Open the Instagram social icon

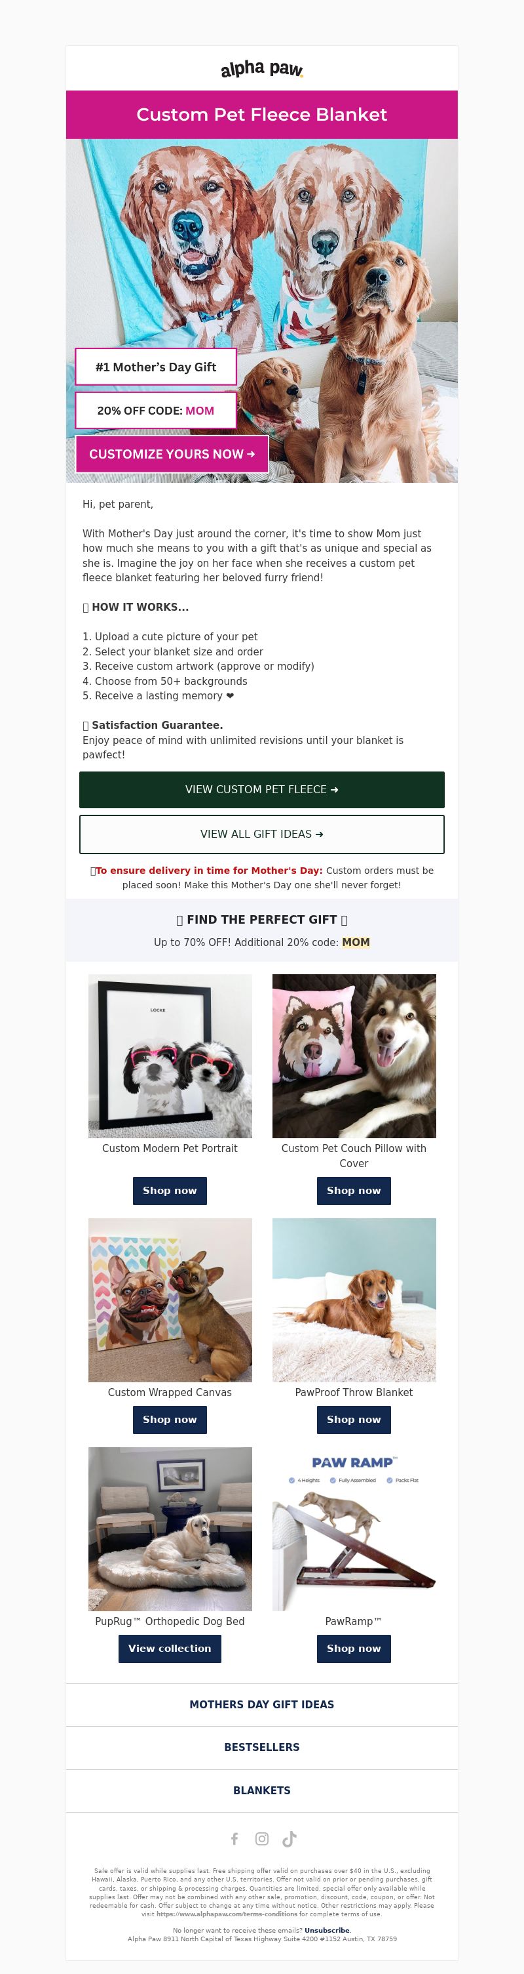[x=261, y=1838]
